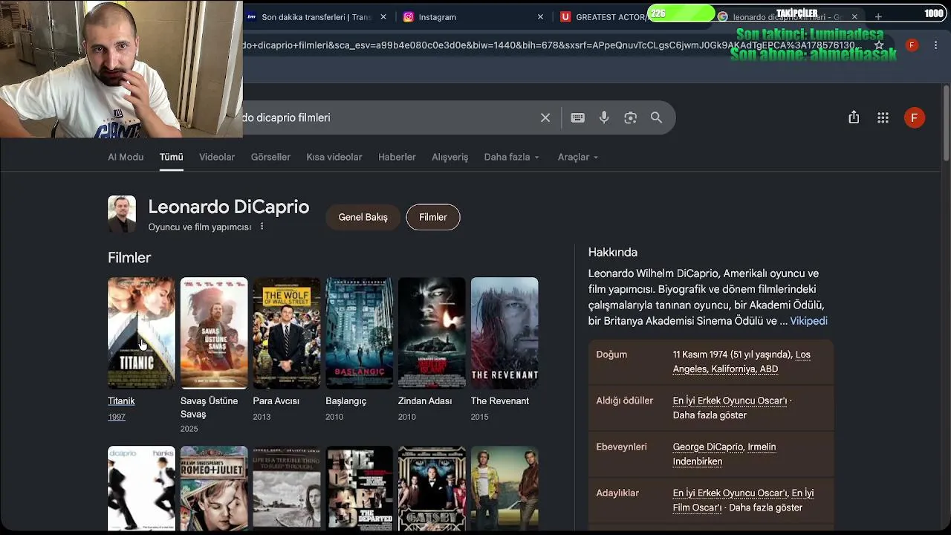This screenshot has height=535, width=951.
Task: Click the magnifying glass search icon
Action: (656, 117)
